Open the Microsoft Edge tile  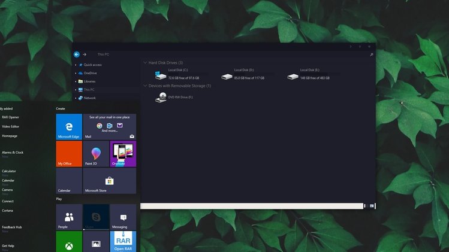69,127
